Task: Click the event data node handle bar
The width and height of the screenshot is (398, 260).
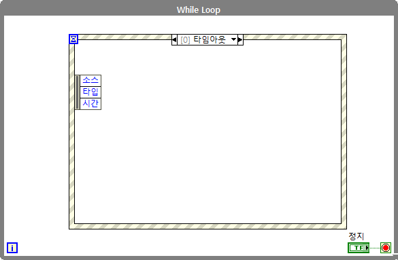Action: coord(78,92)
